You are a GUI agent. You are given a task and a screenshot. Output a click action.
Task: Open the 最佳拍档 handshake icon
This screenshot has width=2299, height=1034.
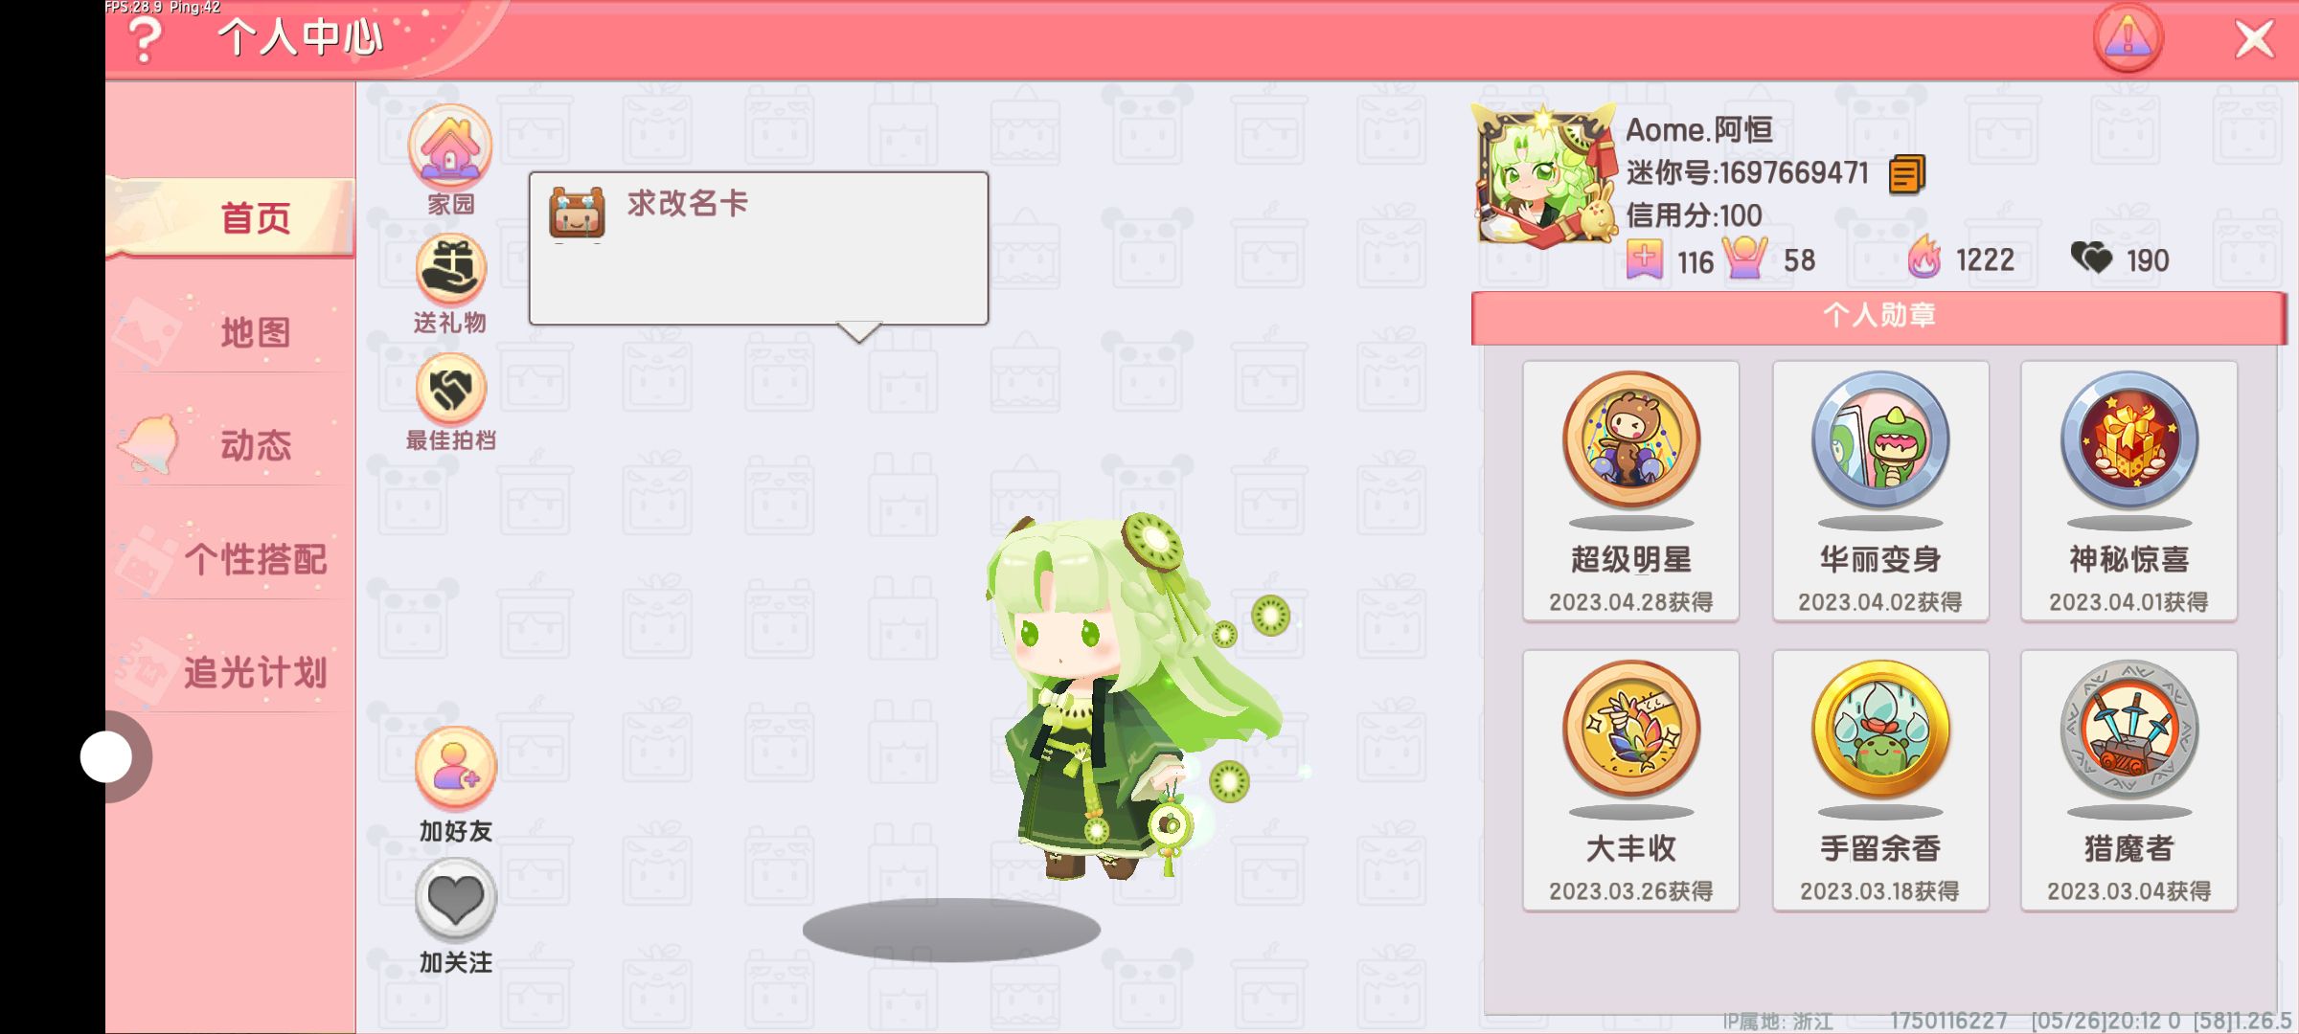point(451,390)
